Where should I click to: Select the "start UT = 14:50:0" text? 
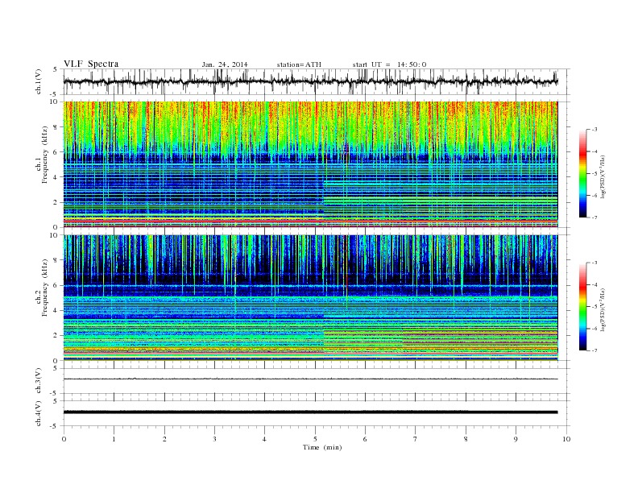[x=389, y=64]
